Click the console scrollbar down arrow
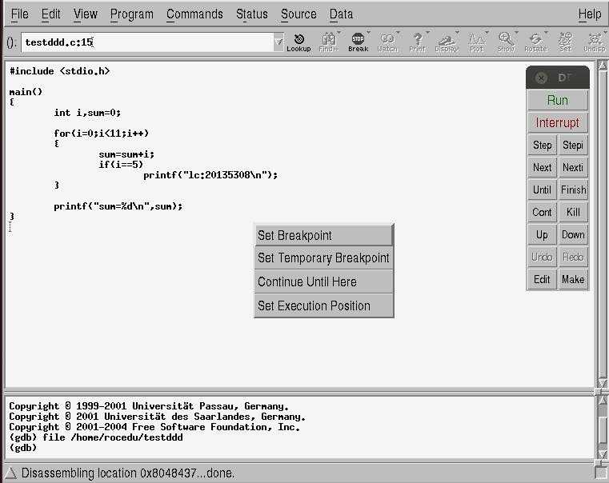 [x=603, y=454]
